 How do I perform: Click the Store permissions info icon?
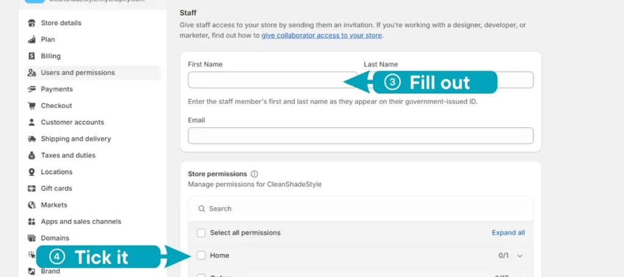[x=255, y=174]
